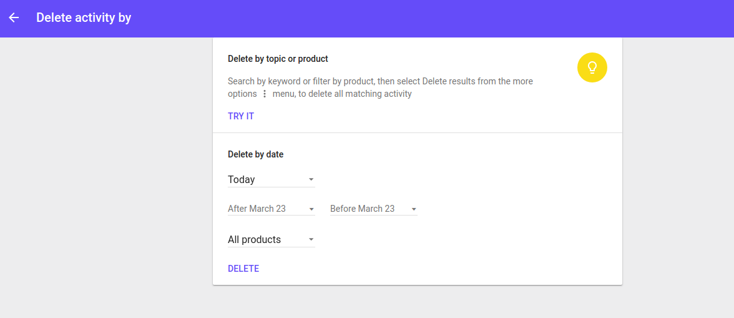This screenshot has width=734, height=318.
Task: Click empty area of the purple header bar
Action: pyautogui.click(x=437, y=17)
